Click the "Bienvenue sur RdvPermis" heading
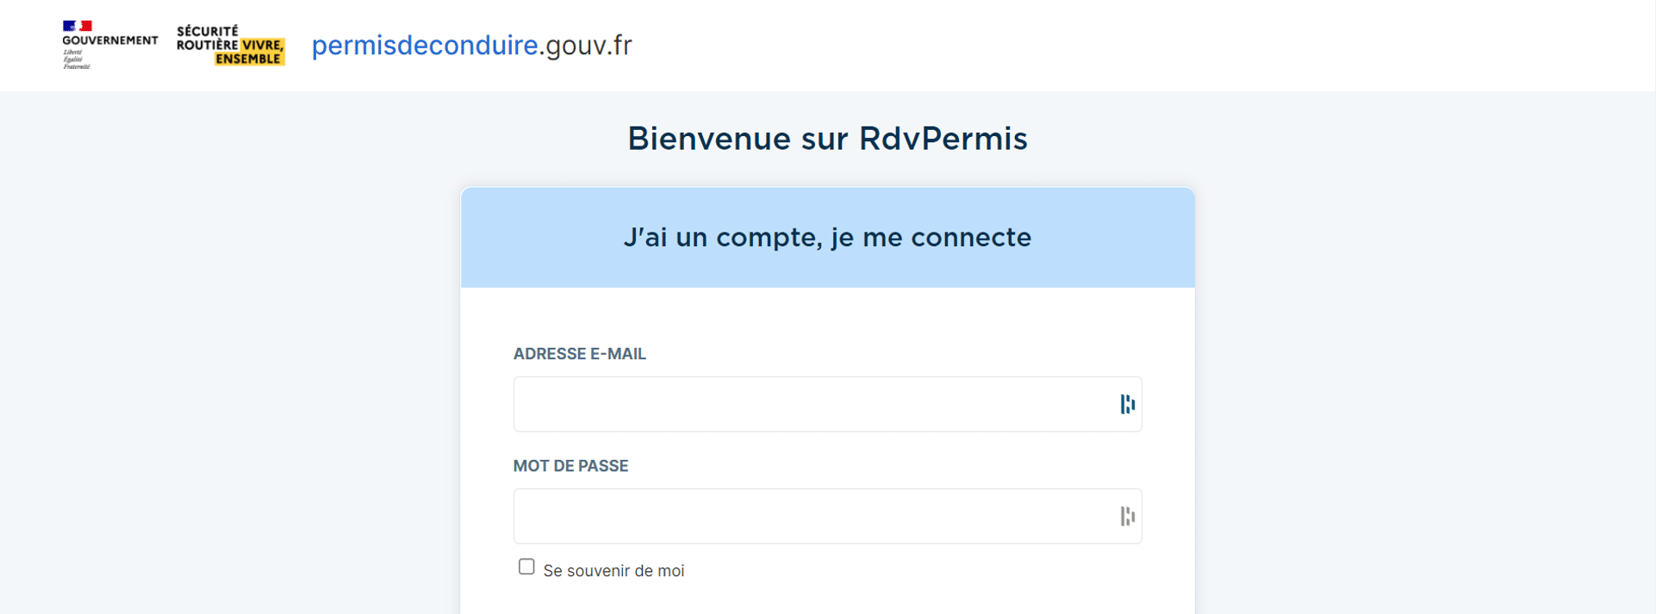The image size is (1656, 614). [x=828, y=139]
